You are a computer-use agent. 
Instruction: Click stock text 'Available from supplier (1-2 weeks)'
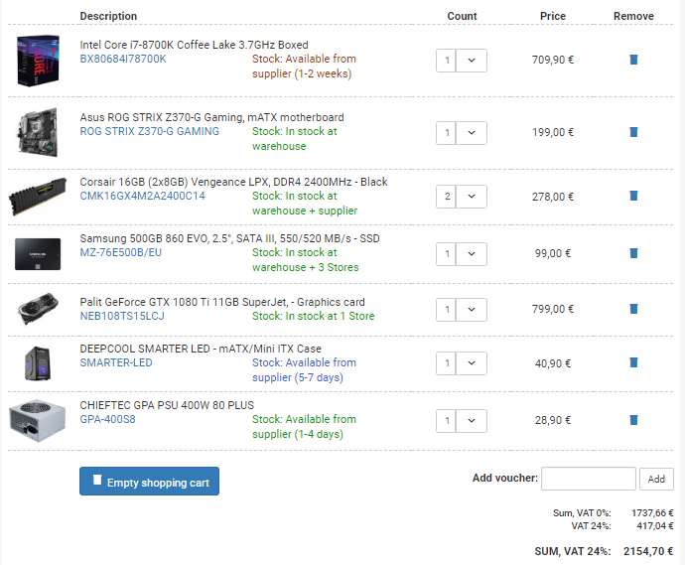point(304,66)
